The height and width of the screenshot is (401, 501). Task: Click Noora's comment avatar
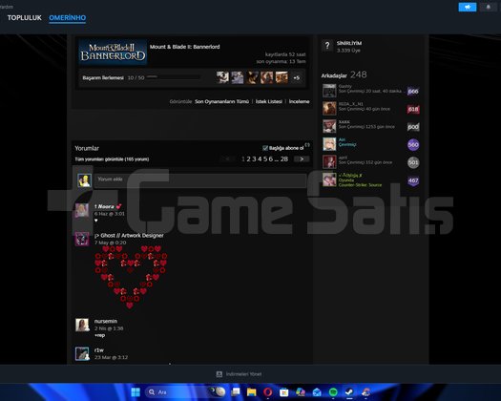tap(82, 210)
